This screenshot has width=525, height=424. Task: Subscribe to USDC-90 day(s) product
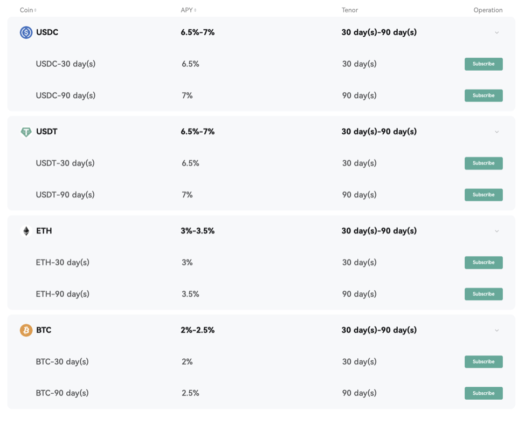(483, 95)
